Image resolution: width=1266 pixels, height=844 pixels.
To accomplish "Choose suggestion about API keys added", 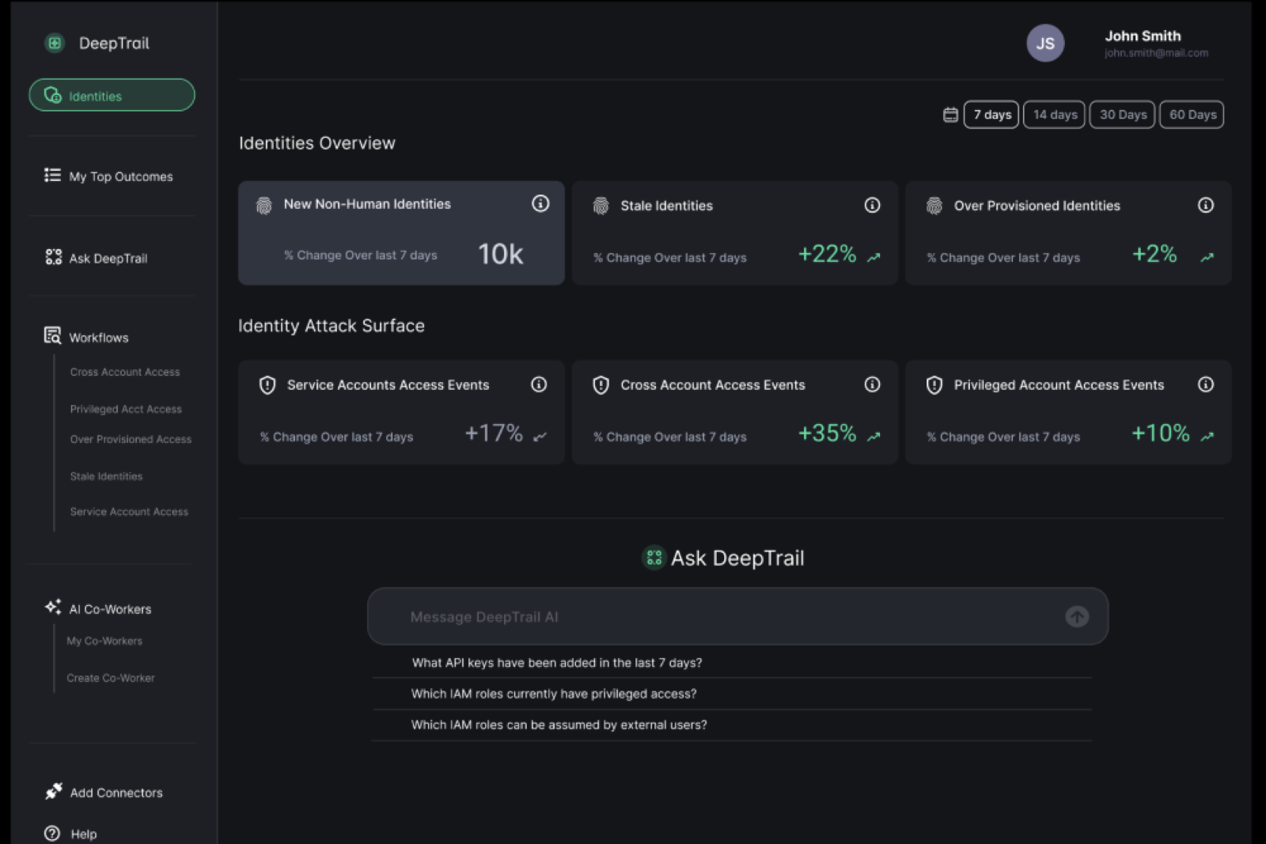I will [556, 663].
